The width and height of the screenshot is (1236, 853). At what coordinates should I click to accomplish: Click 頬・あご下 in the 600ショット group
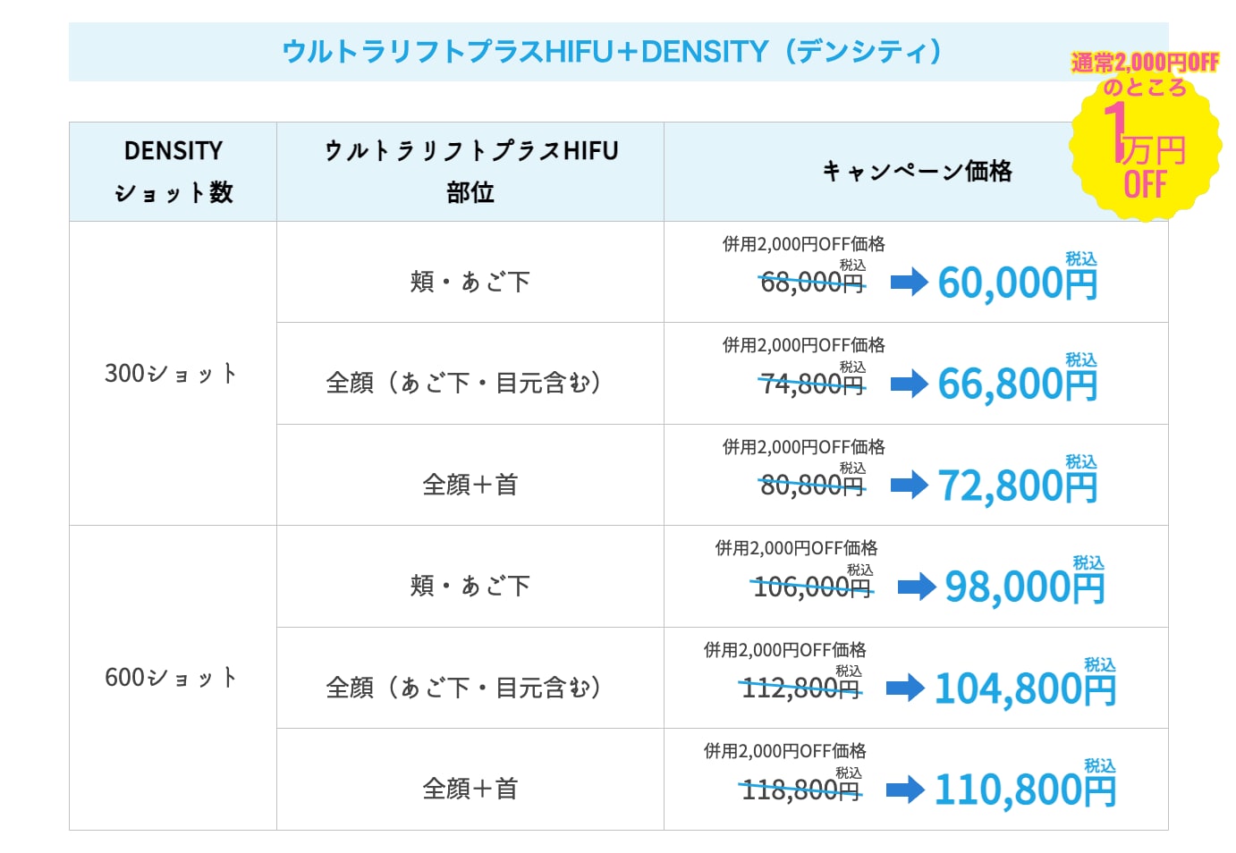point(470,586)
